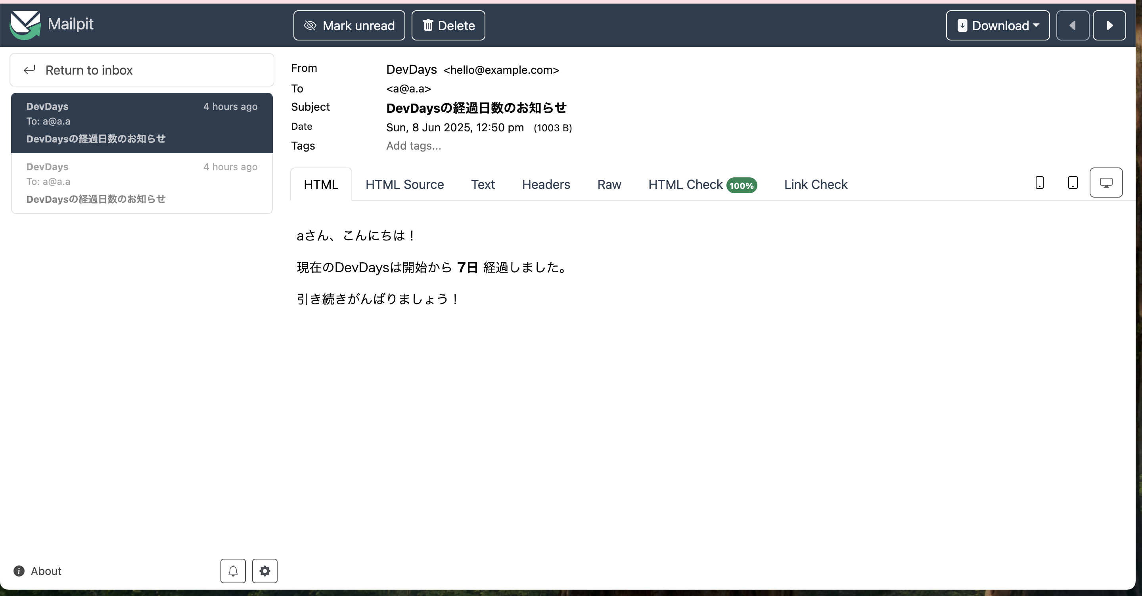Open the Tags field to add tags
The width and height of the screenshot is (1142, 596).
414,146
